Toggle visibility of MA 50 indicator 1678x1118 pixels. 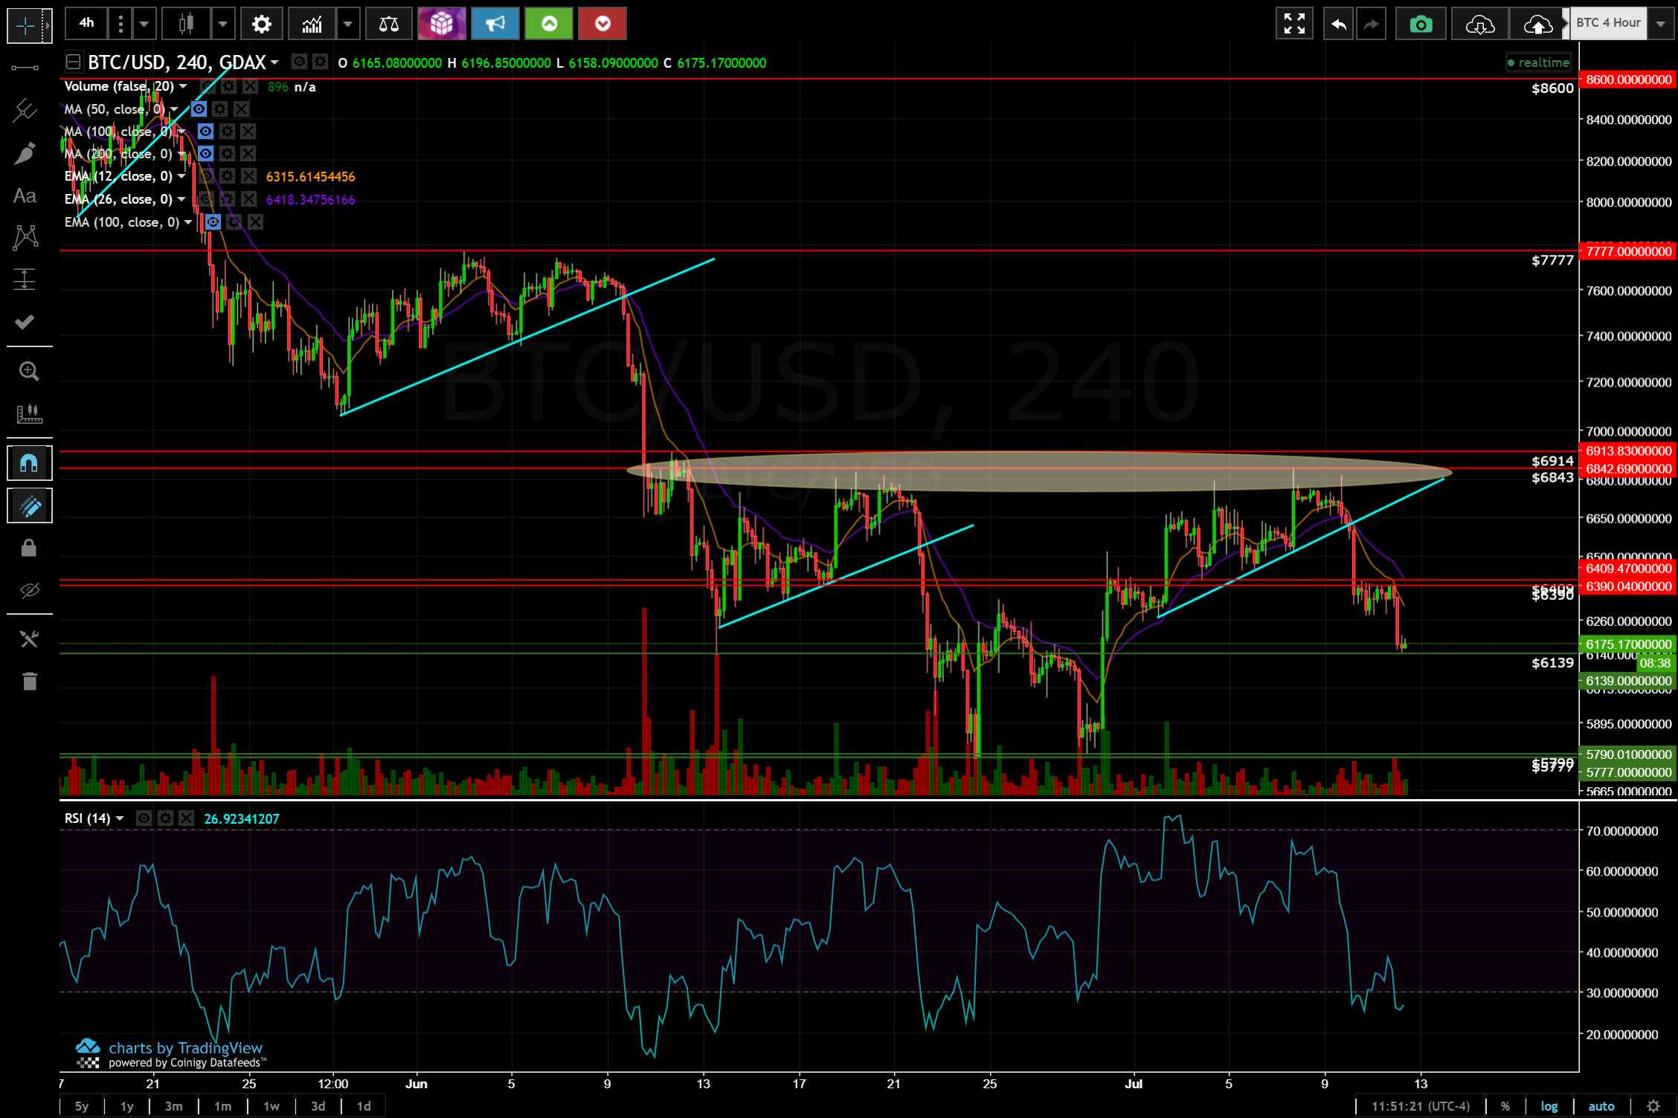coord(199,109)
